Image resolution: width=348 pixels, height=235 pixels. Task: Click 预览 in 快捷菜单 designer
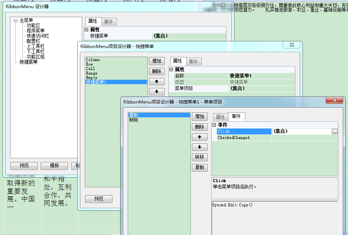(x=99, y=199)
